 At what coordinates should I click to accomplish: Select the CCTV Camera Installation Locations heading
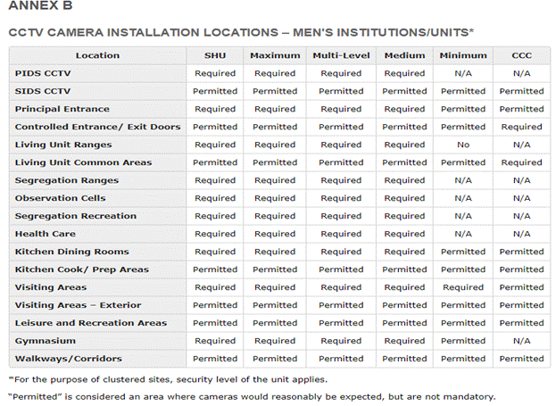[240, 32]
